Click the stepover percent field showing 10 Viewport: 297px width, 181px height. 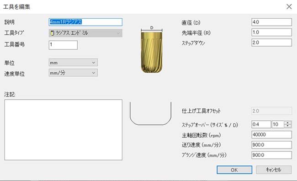(278, 124)
